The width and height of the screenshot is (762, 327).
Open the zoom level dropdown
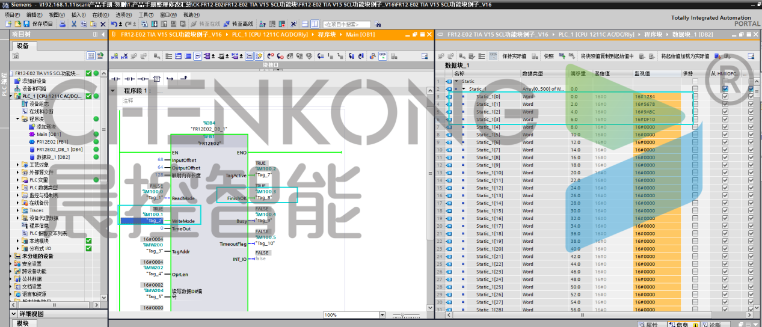point(381,315)
